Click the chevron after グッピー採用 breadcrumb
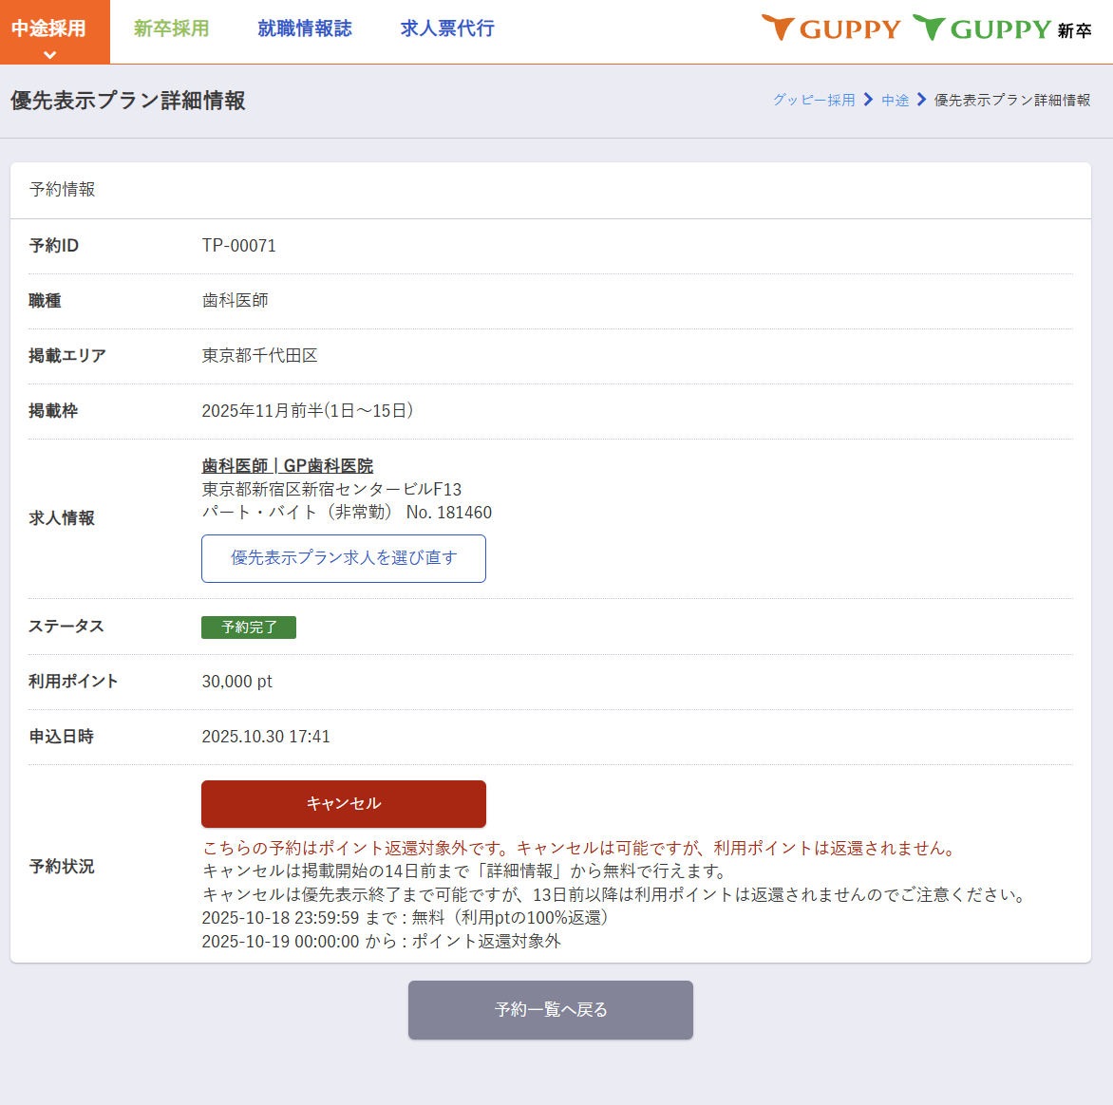 [868, 100]
